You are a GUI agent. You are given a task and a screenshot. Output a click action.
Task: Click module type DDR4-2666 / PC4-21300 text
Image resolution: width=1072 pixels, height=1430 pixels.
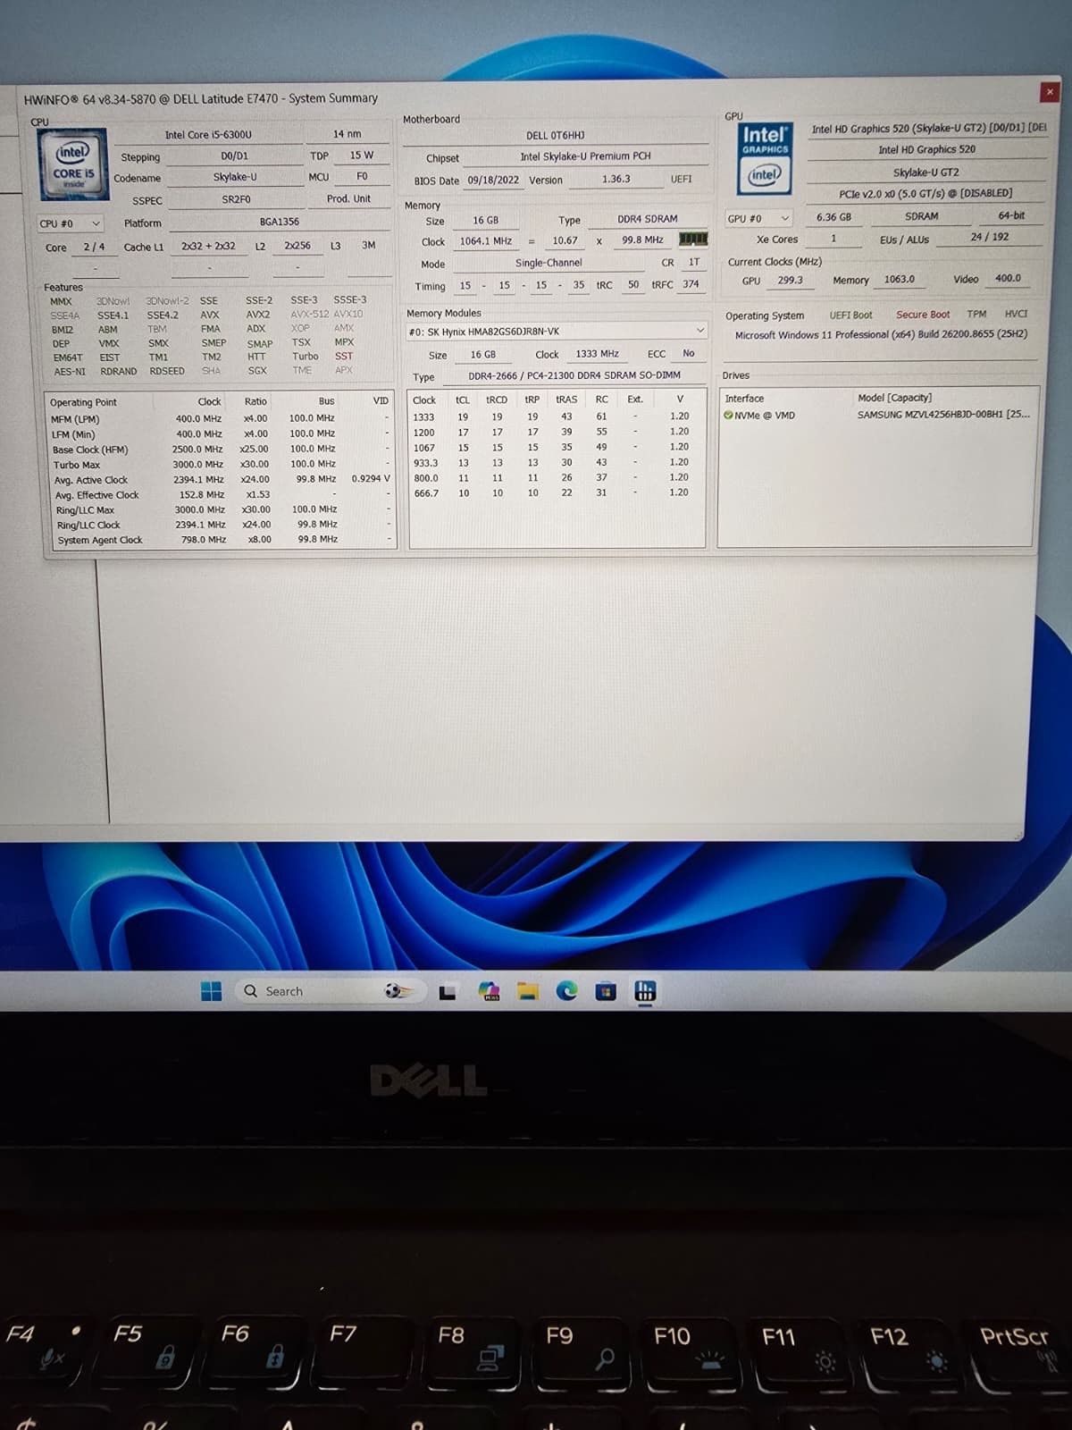pos(574,375)
